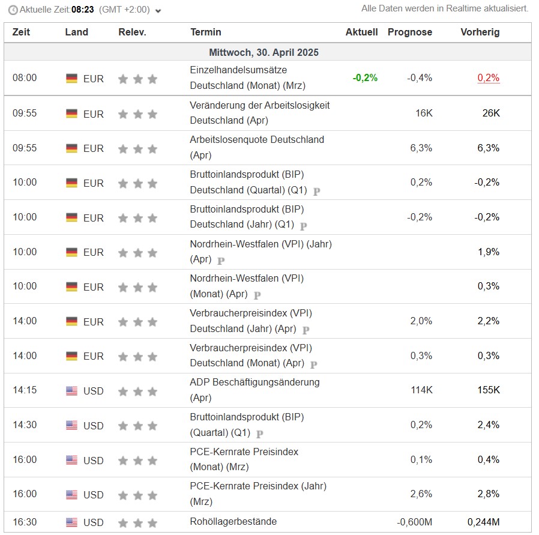Click revised previous value 0,2% in red
Image resolution: width=539 pixels, height=535 pixels.
tap(488, 78)
